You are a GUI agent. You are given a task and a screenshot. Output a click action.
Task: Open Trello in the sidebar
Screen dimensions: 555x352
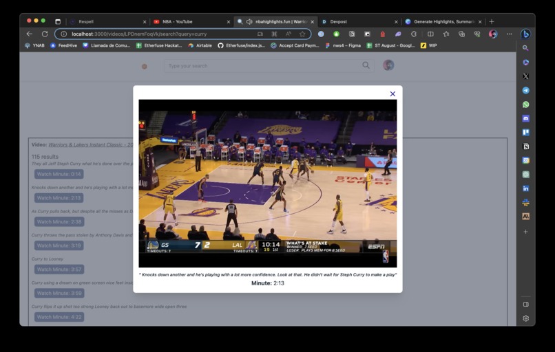pos(525,132)
